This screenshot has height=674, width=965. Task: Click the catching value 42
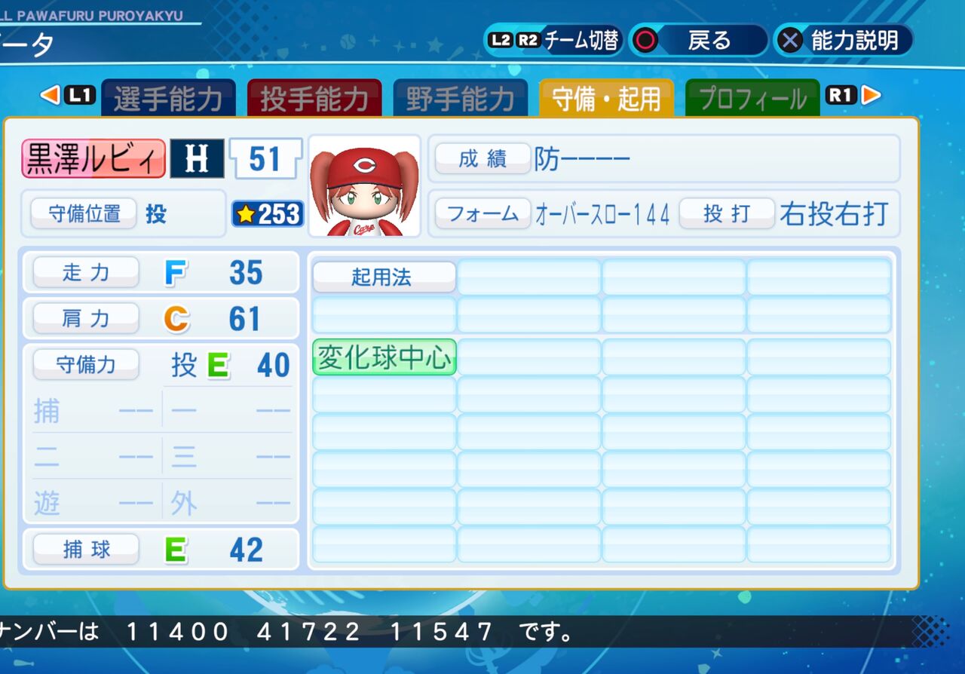[246, 550]
